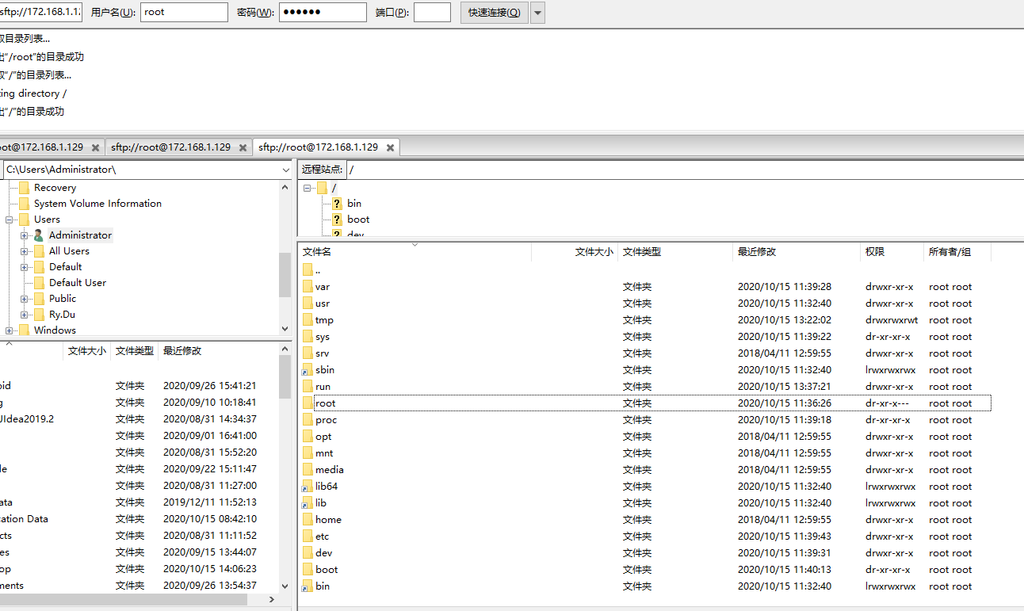This screenshot has width=1024, height=611.
Task: Click permission value drwxrwxrwt of tmp
Action: coord(892,320)
